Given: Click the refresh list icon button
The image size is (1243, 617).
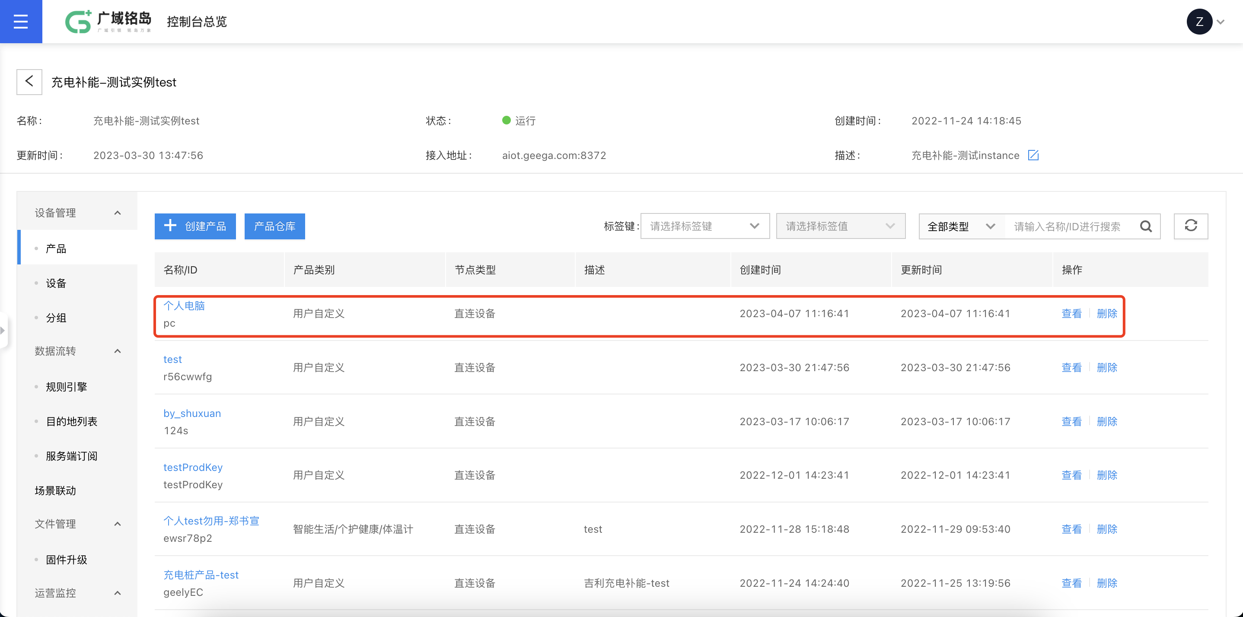Looking at the screenshot, I should 1190,226.
